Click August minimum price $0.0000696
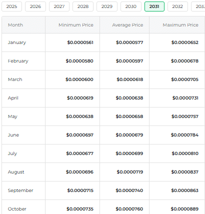Image resolution: width=205 pixels, height=214 pixels. coord(79,172)
